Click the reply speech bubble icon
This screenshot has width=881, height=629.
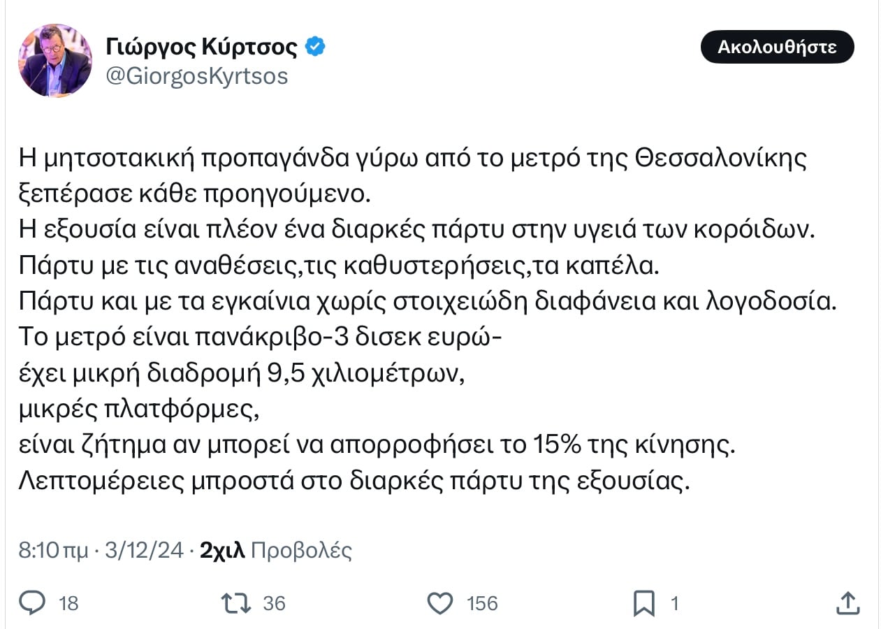click(x=32, y=602)
